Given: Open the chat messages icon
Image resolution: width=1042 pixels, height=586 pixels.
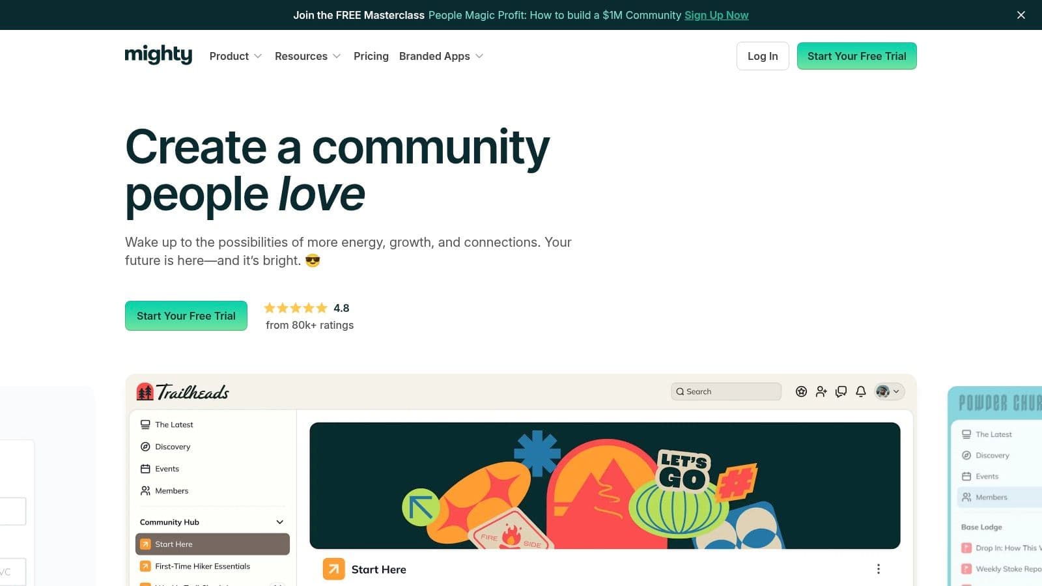Looking at the screenshot, I should [x=841, y=391].
